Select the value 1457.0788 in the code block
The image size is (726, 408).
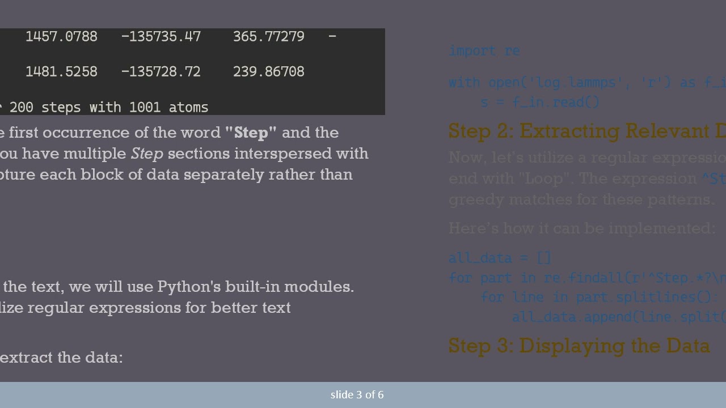point(61,36)
